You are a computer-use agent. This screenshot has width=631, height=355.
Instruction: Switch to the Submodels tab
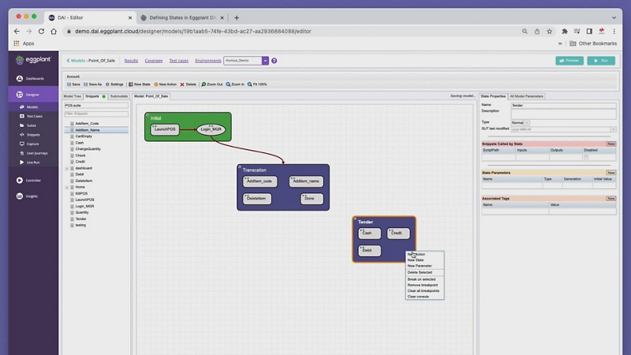119,96
